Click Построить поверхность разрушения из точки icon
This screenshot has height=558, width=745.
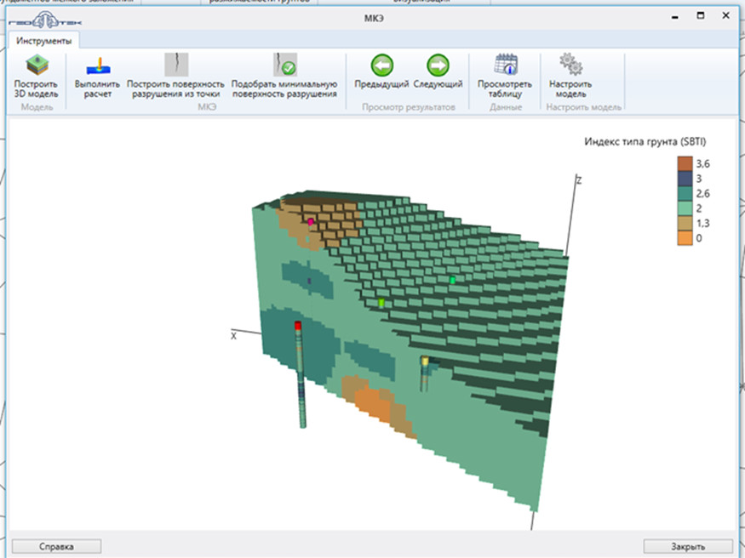[175, 65]
